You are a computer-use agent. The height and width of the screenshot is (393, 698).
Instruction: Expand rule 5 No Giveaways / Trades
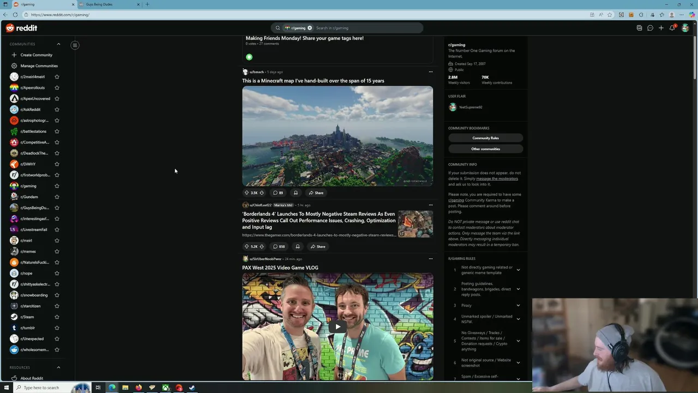pyautogui.click(x=518, y=341)
